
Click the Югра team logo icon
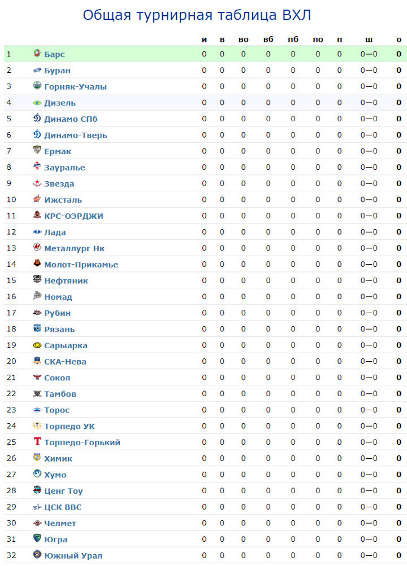click(x=37, y=539)
